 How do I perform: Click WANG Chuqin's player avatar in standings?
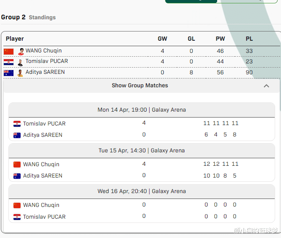click(x=21, y=51)
